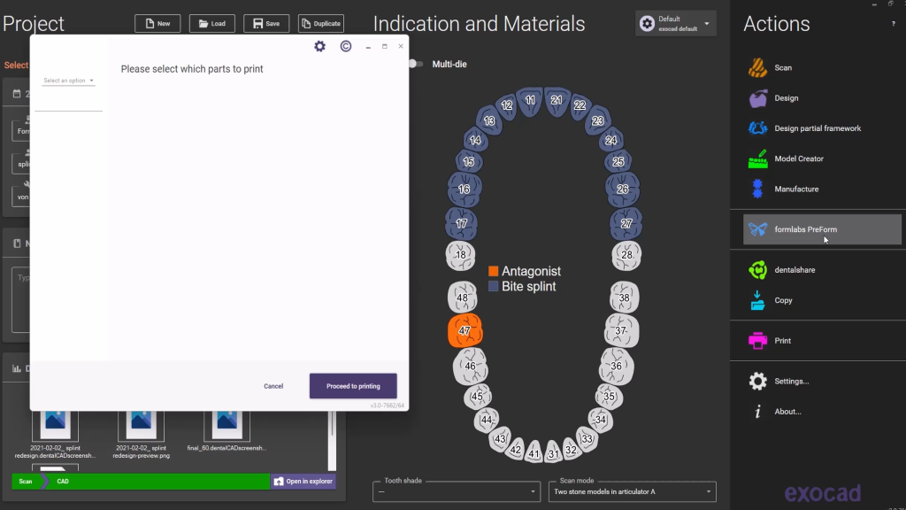Select tooth 18 on dental chart

(460, 255)
